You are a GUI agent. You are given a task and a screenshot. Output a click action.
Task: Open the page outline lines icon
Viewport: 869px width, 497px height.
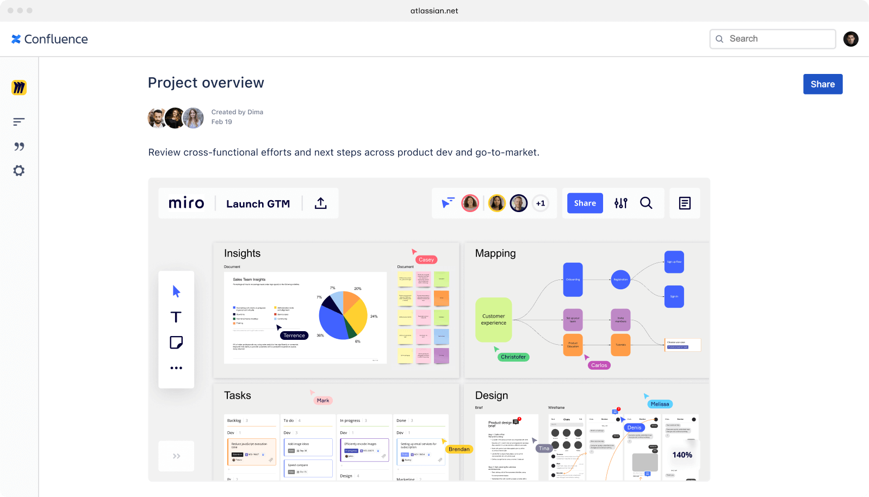19,122
